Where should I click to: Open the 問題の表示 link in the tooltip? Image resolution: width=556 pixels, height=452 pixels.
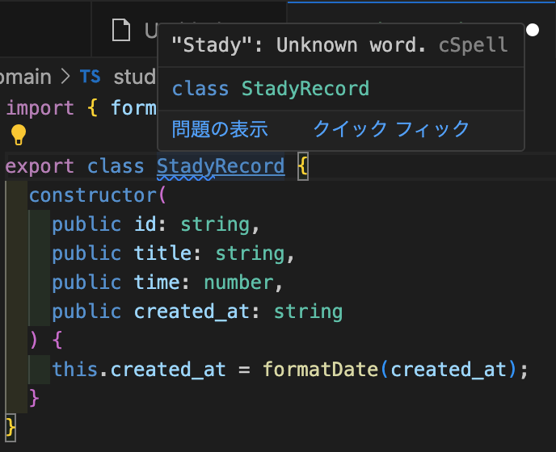coord(220,129)
